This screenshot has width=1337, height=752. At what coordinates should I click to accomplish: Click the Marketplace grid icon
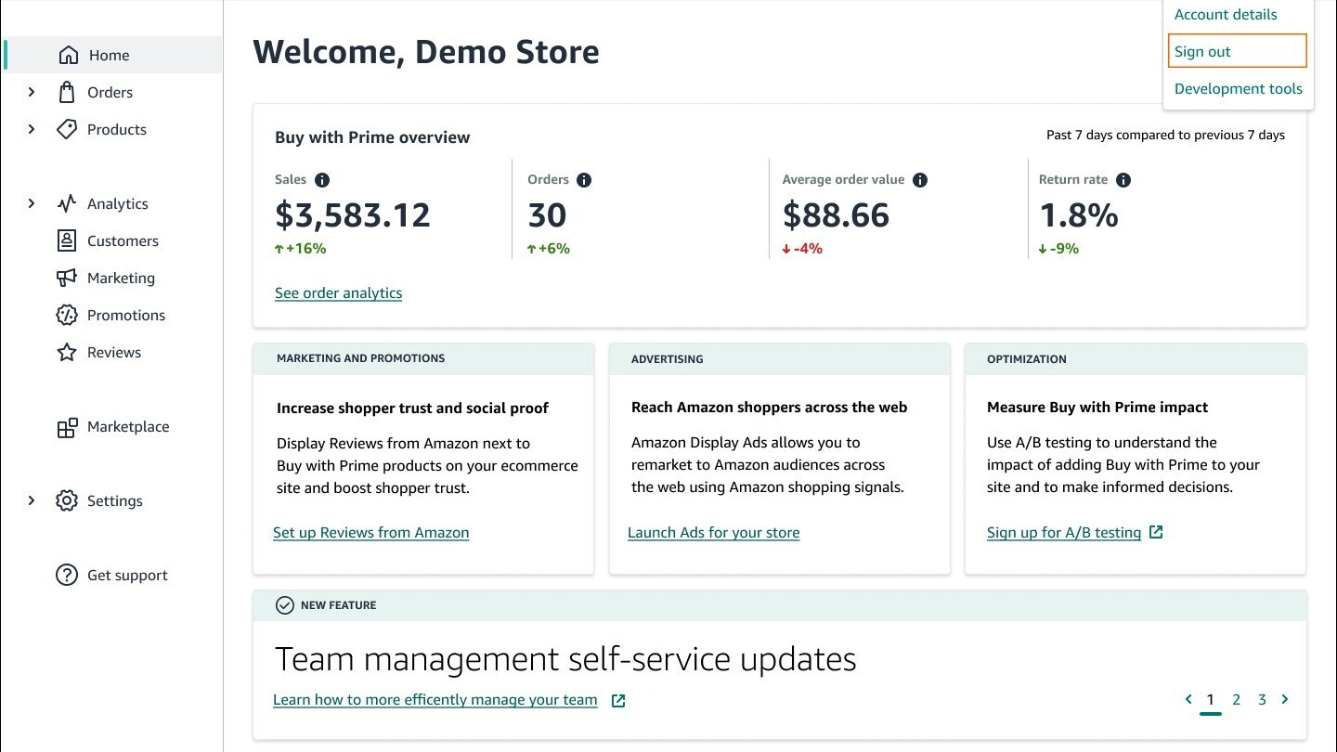[67, 427]
